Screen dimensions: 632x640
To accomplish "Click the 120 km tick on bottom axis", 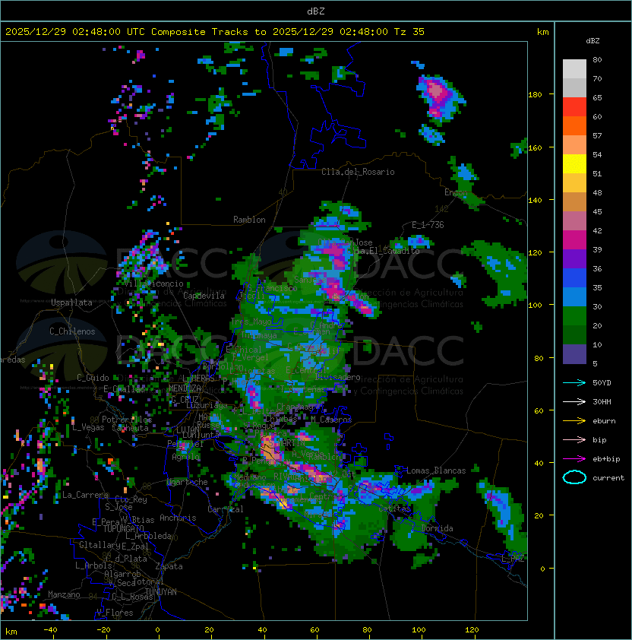I will [472, 630].
